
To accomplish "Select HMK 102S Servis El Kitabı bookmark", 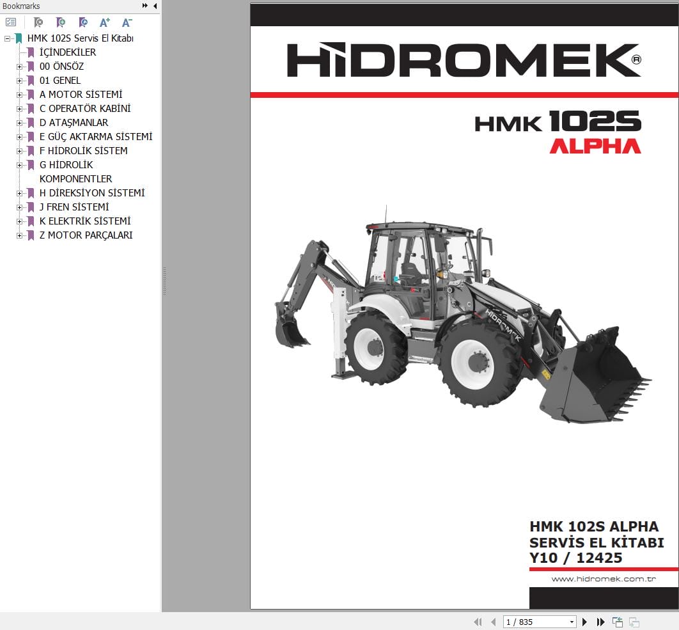I will [80, 38].
